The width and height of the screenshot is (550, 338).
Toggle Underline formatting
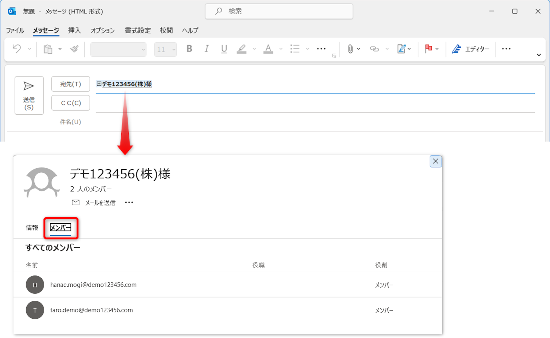(224, 49)
